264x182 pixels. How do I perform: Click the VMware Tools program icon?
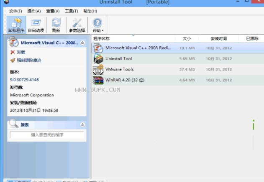click(98, 69)
